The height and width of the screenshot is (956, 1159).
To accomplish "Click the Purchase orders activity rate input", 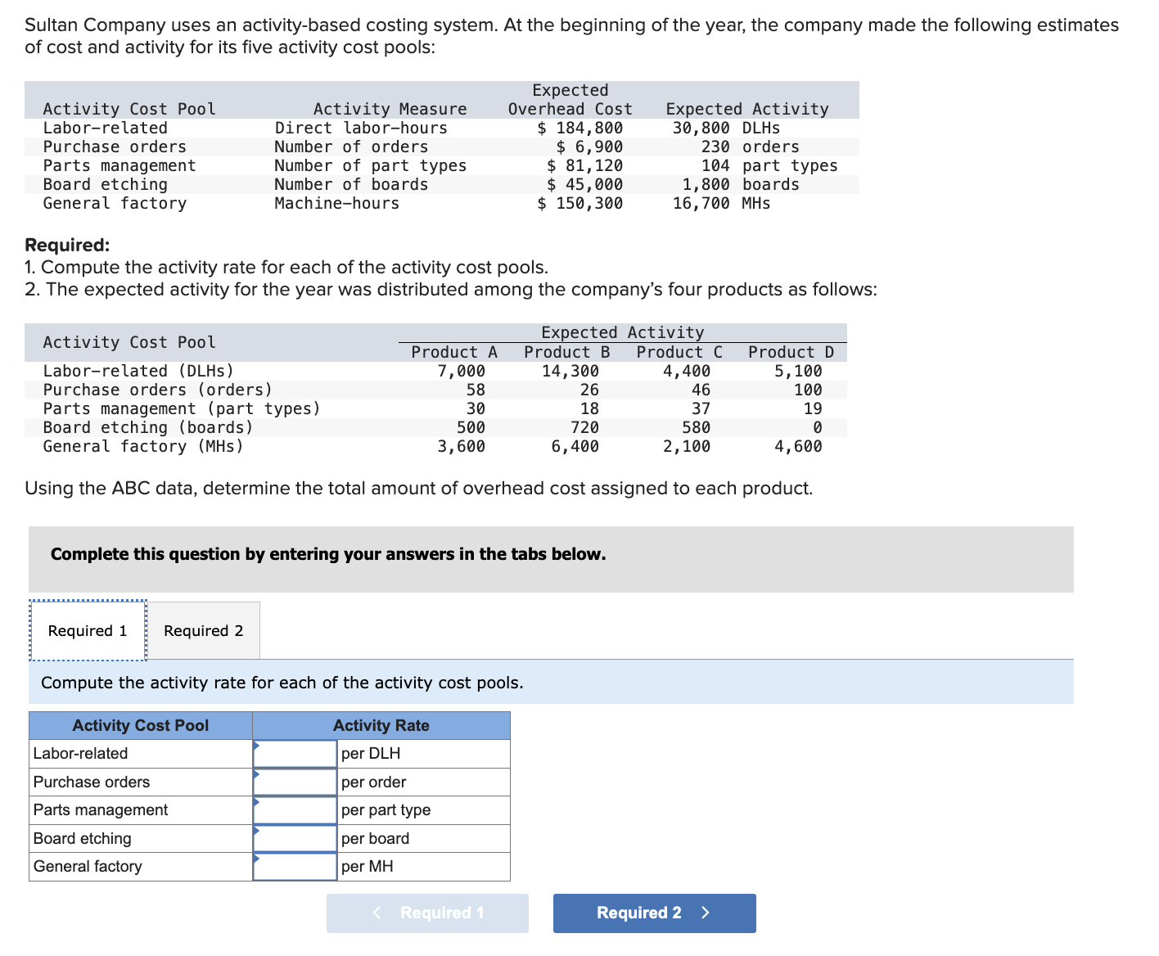I will 295,782.
